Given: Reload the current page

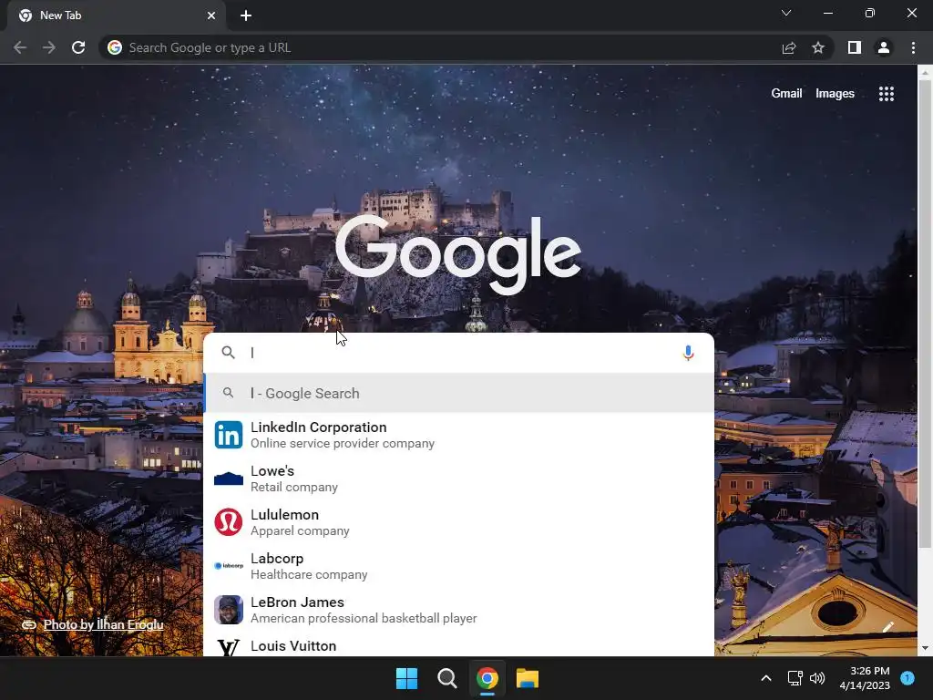Looking at the screenshot, I should (78, 47).
